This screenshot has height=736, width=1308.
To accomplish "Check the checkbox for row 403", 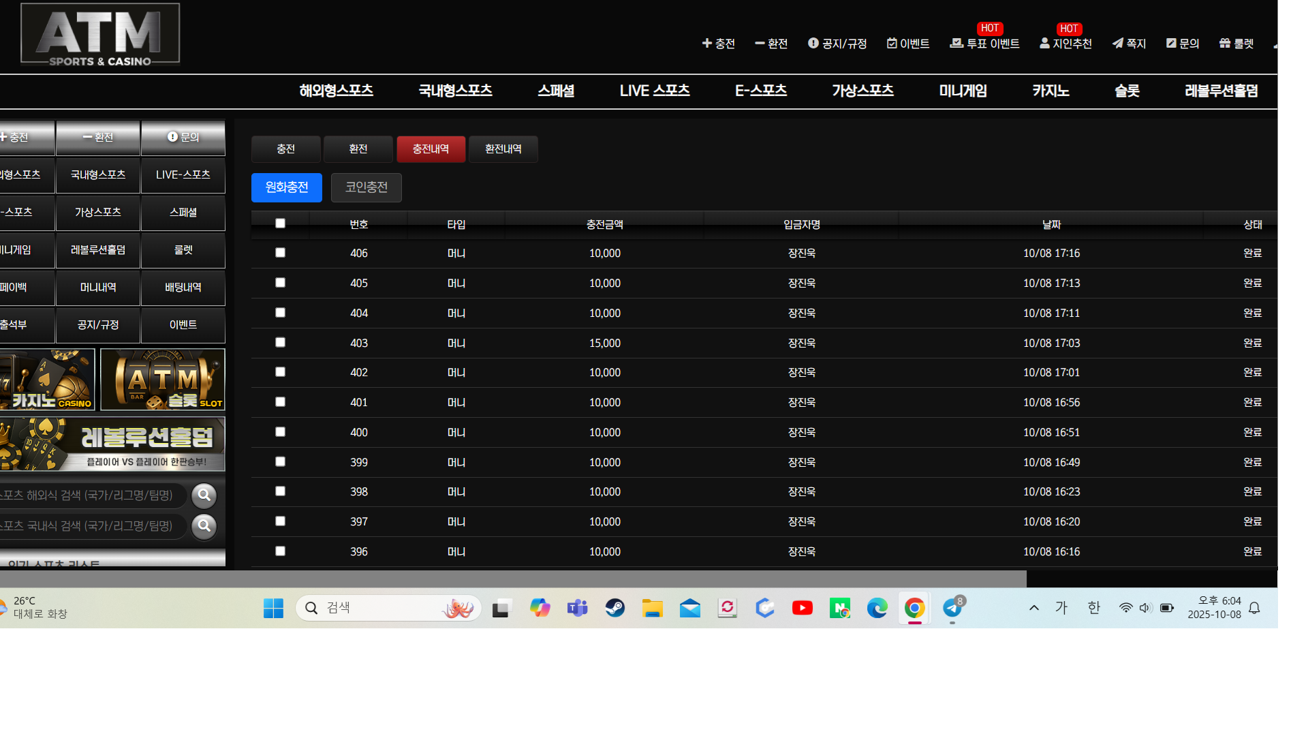I will [280, 343].
